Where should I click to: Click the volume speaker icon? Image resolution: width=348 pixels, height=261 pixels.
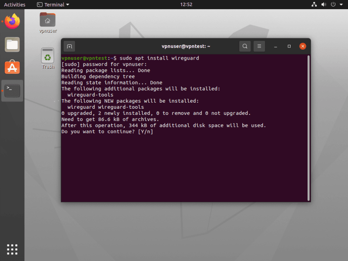[324, 5]
